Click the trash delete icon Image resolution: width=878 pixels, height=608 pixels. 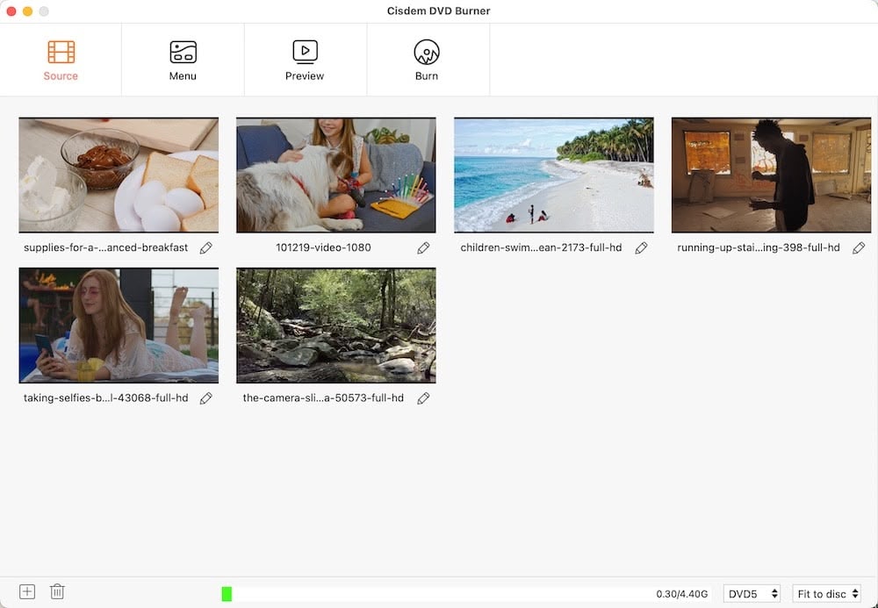coord(57,591)
